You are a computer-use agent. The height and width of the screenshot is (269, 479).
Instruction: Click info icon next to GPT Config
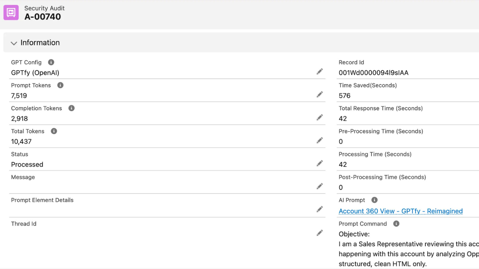(x=51, y=62)
